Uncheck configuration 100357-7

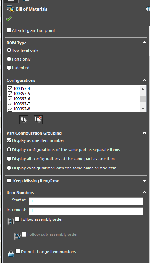pos(10,104)
